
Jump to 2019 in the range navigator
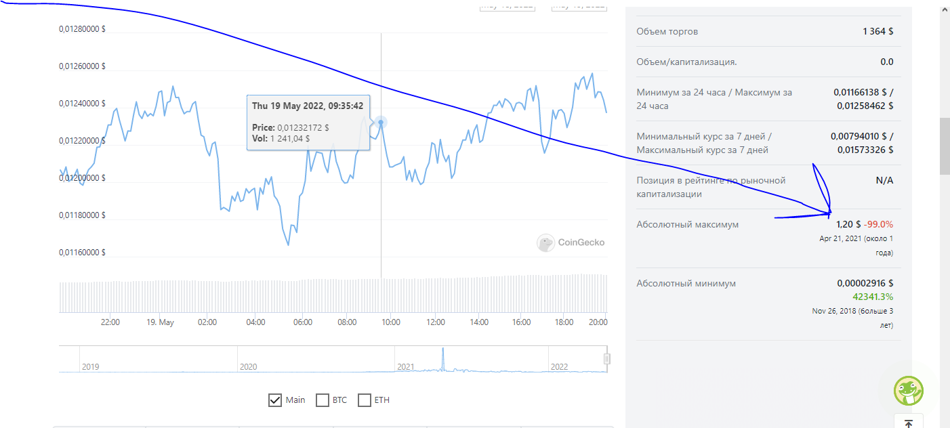click(x=90, y=366)
